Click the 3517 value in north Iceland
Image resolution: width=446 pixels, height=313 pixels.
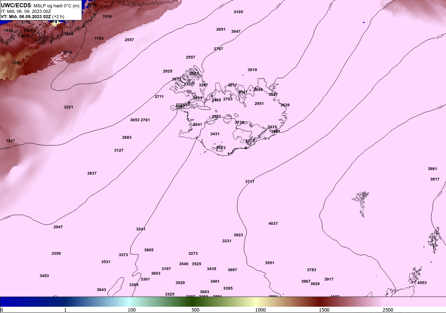[232, 85]
